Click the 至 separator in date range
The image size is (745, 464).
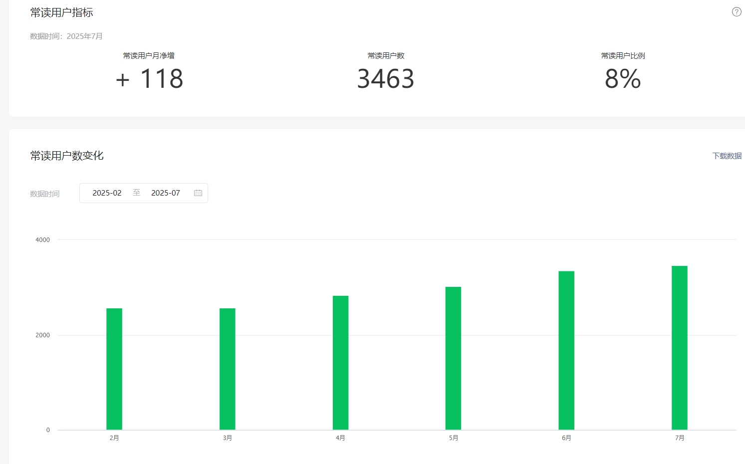pos(136,193)
